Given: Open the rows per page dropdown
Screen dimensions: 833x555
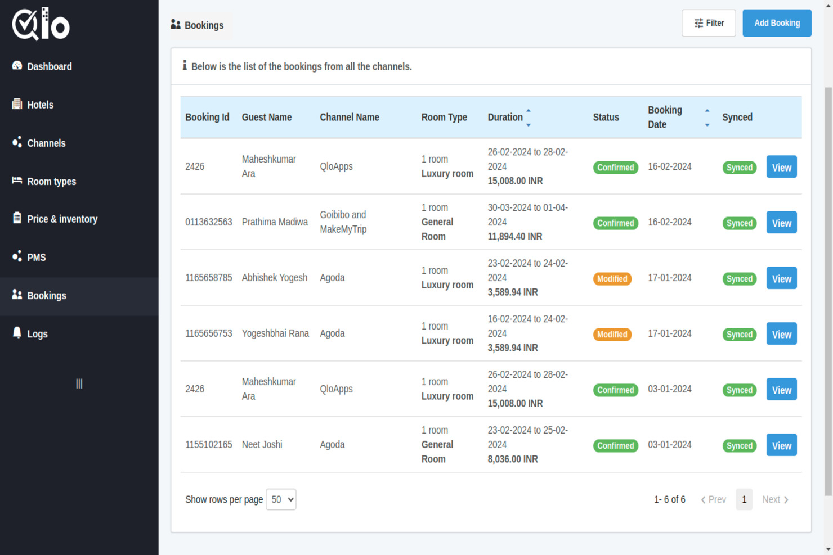Looking at the screenshot, I should point(281,499).
